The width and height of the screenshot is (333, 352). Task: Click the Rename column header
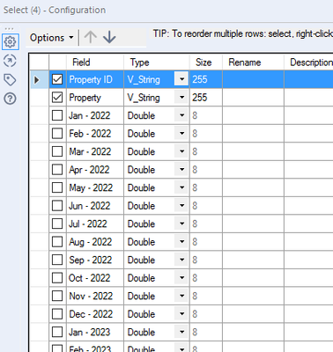[x=253, y=62]
